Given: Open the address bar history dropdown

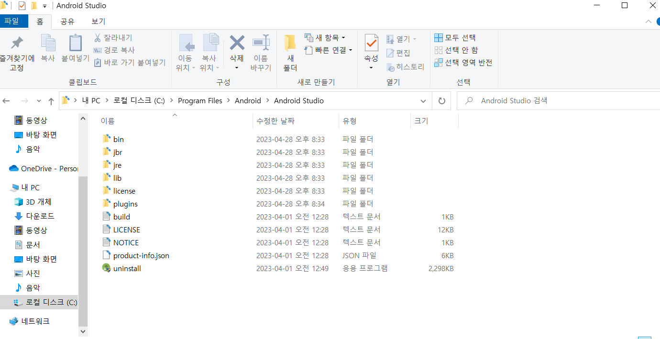Looking at the screenshot, I should pyautogui.click(x=423, y=101).
